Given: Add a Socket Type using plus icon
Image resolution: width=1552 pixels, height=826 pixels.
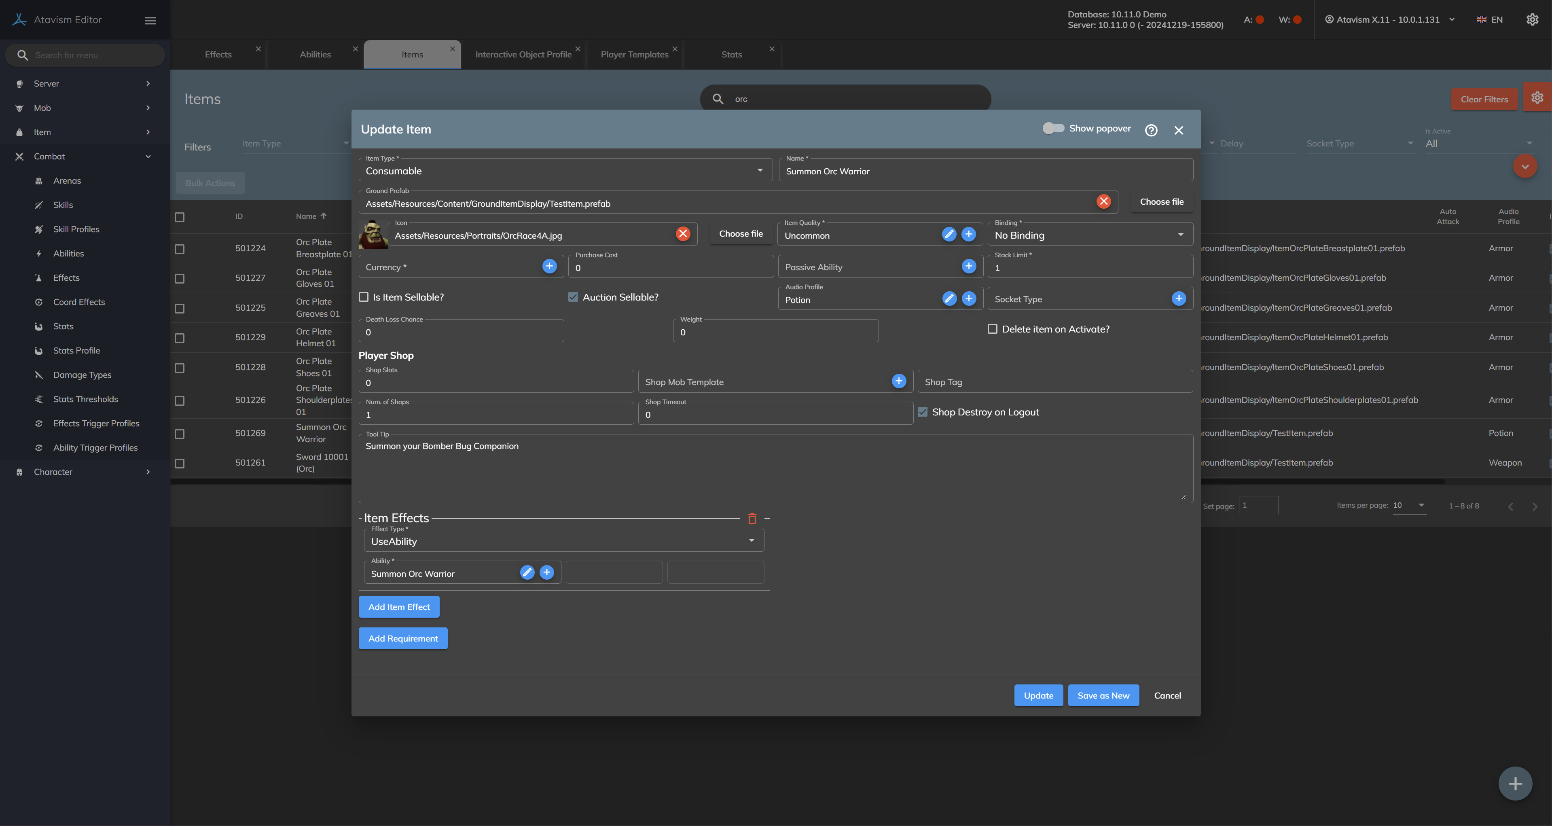Looking at the screenshot, I should 1178,299.
